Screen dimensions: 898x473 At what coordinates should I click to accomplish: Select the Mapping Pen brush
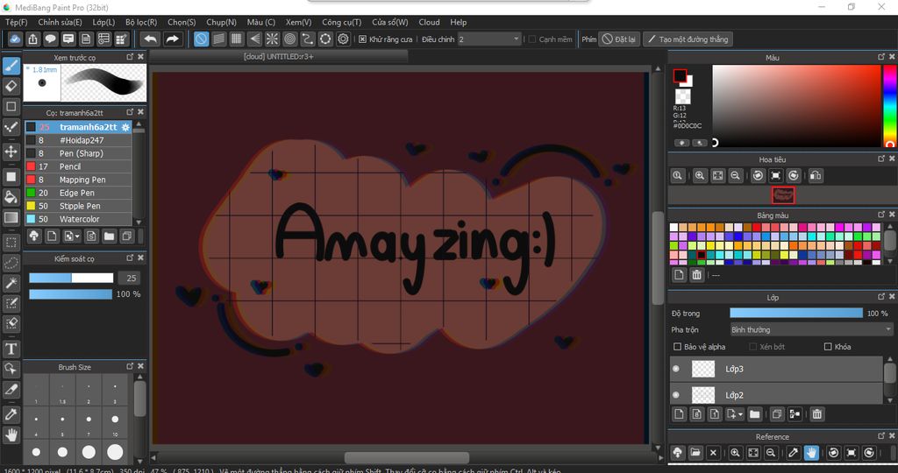click(x=78, y=180)
